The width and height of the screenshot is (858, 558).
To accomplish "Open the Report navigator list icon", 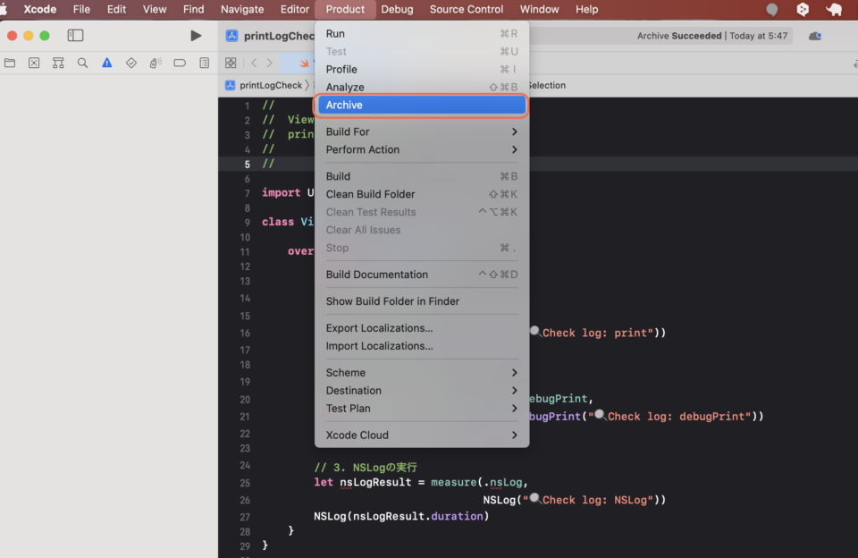I will 206,63.
